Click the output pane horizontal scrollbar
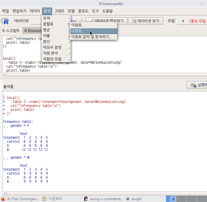Image resolution: width=207 pixels, height=202 pixels. (x=107, y=194)
